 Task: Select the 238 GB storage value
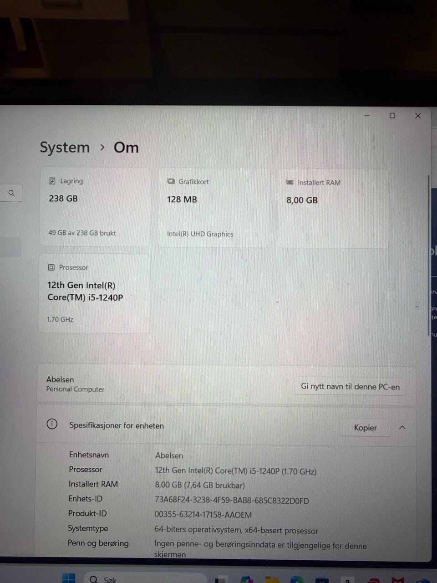click(63, 198)
